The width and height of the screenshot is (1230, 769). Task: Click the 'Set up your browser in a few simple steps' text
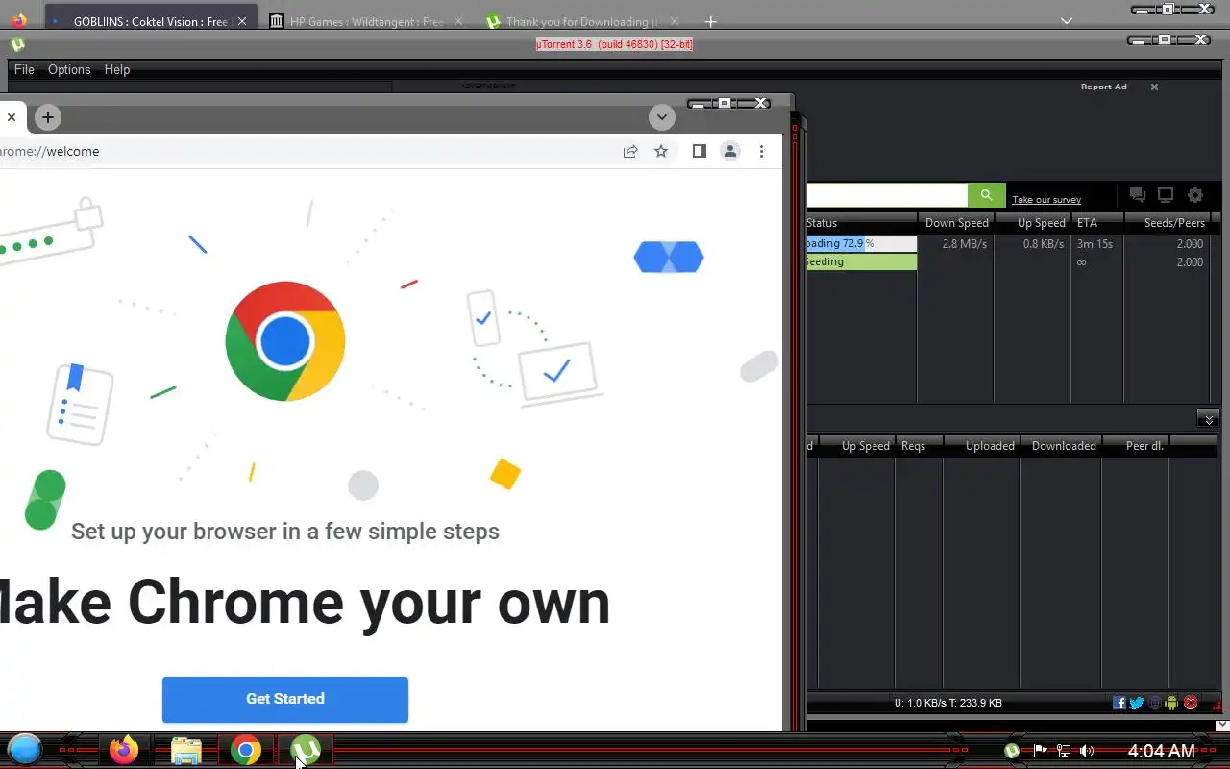pyautogui.click(x=285, y=532)
